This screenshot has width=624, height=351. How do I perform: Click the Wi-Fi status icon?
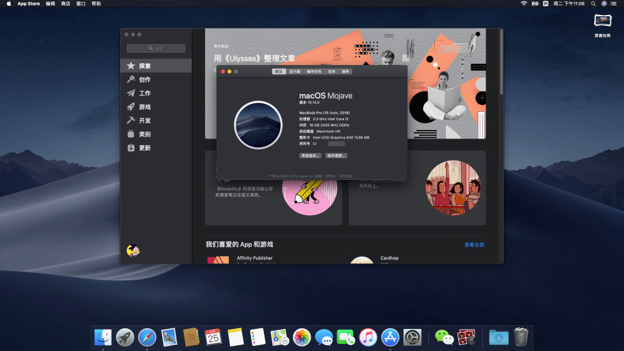pos(524,4)
